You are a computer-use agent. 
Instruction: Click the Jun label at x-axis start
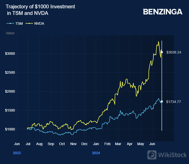pos(17,144)
